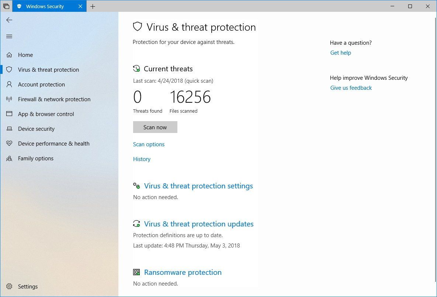Viewport: 437px width, 297px height.
Task: Collapse the navigation pane with the hamburger menu
Action: coord(9,36)
